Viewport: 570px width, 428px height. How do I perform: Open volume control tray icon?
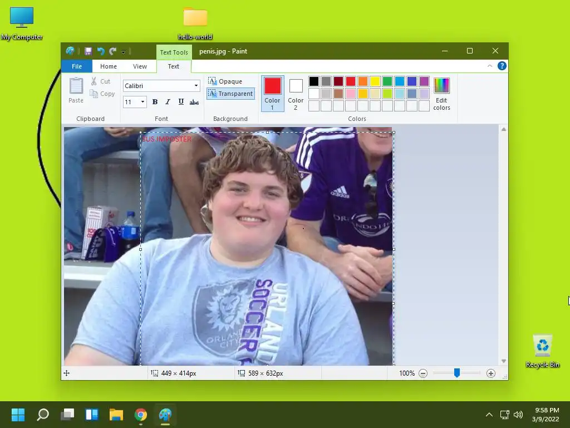point(518,415)
